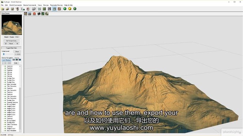
Task: Click the Open file folder icon
Action: click(7, 9)
